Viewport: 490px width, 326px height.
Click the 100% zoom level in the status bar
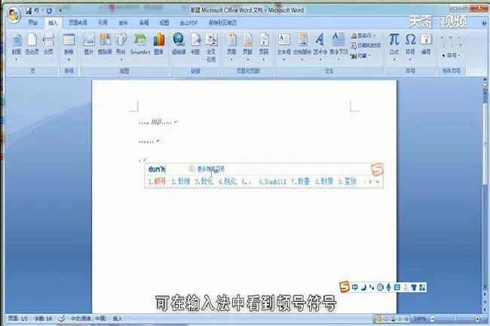(x=420, y=318)
